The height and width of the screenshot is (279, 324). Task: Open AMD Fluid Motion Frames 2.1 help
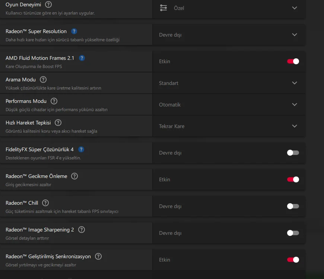(82, 58)
